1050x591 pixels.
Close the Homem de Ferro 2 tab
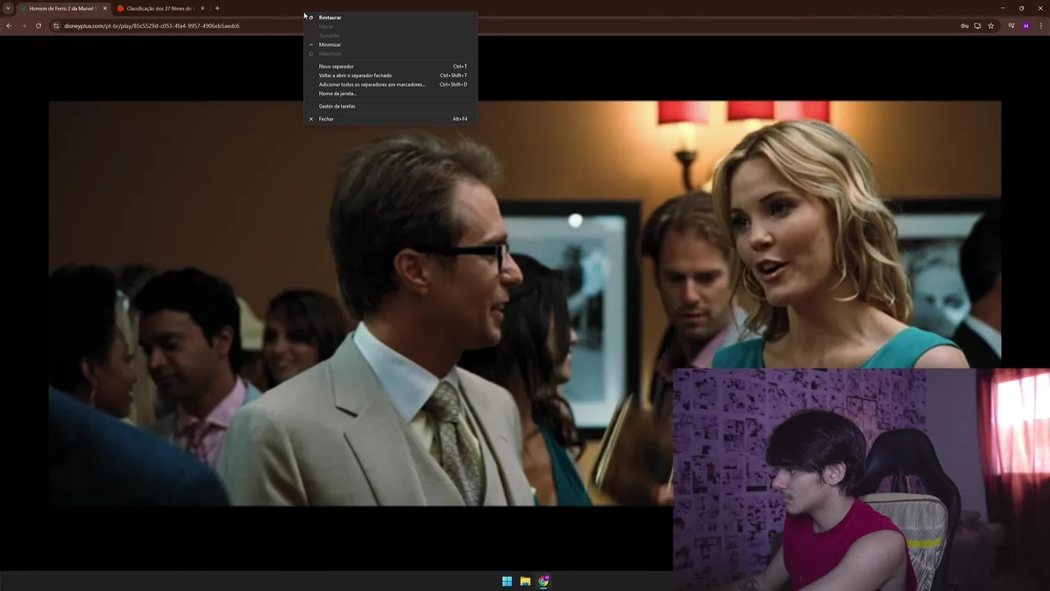coord(105,8)
